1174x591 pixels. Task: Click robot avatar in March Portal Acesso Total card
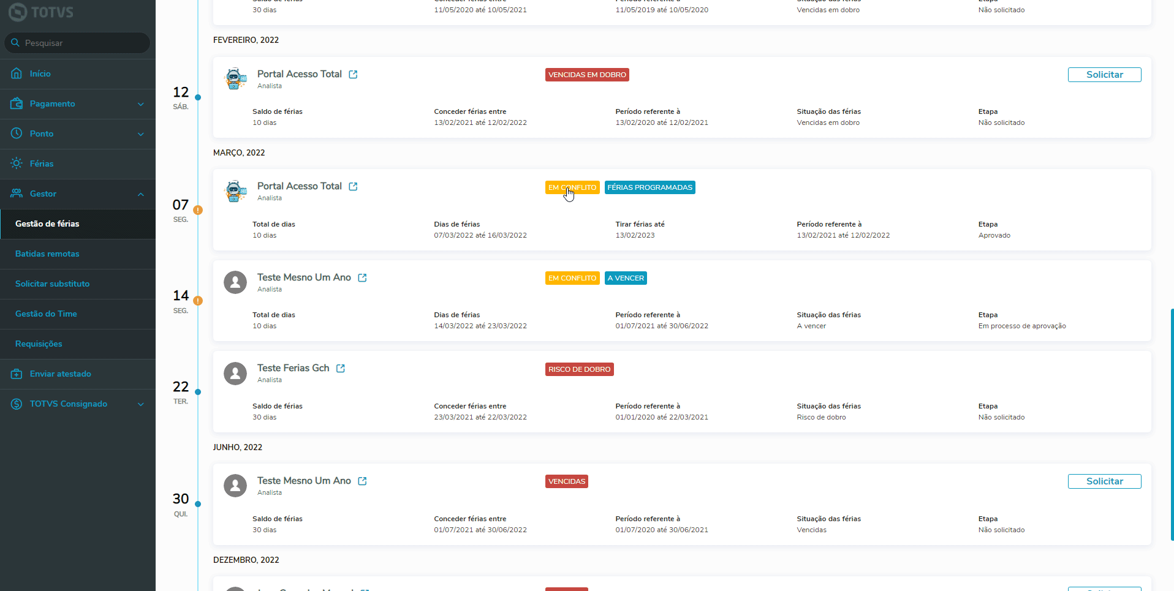point(235,191)
